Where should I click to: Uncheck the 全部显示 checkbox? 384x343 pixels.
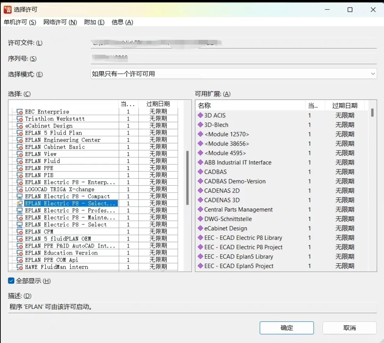[11, 281]
